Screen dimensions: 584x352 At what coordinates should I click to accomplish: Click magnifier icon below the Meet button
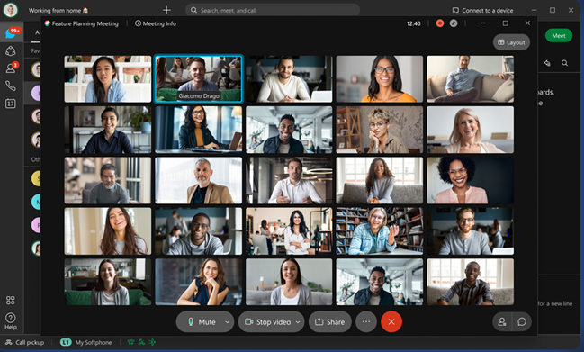pos(564,63)
